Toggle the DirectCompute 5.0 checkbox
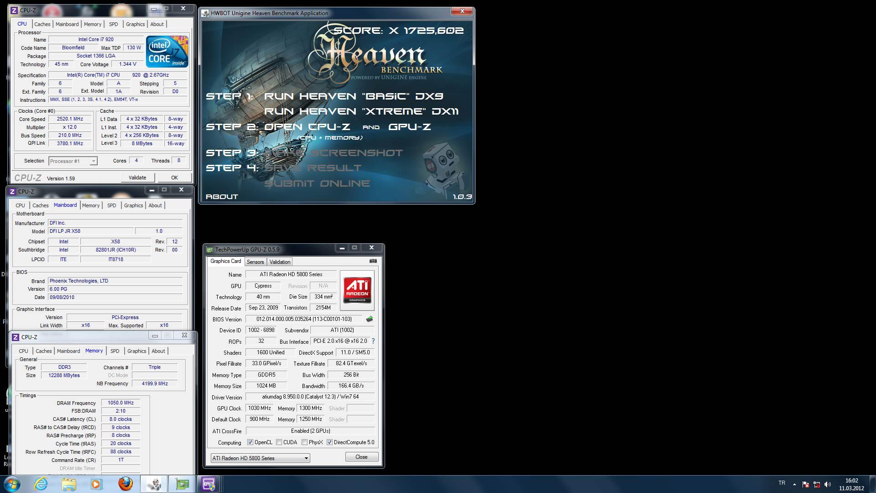Image resolution: width=876 pixels, height=493 pixels. (x=329, y=442)
